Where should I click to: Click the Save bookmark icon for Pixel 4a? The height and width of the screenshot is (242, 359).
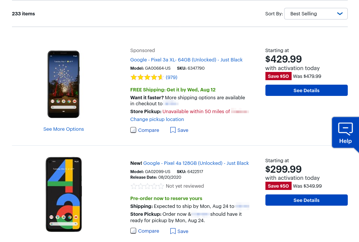tap(173, 231)
